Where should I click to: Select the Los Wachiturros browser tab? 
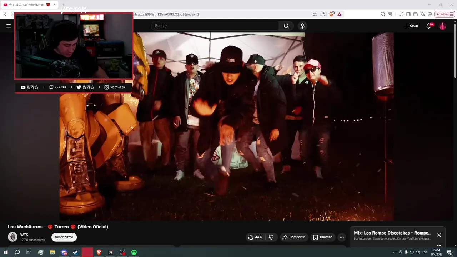pyautogui.click(x=29, y=5)
